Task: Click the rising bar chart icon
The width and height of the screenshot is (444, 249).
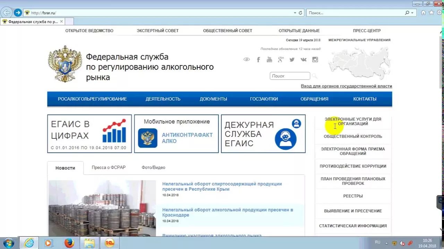Action: tap(114, 131)
